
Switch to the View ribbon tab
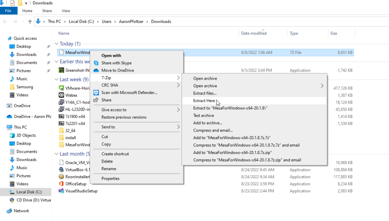[x=66, y=11]
